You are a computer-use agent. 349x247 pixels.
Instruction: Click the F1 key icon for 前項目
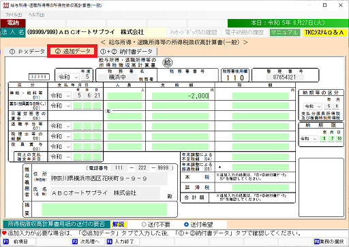[x=6, y=242]
